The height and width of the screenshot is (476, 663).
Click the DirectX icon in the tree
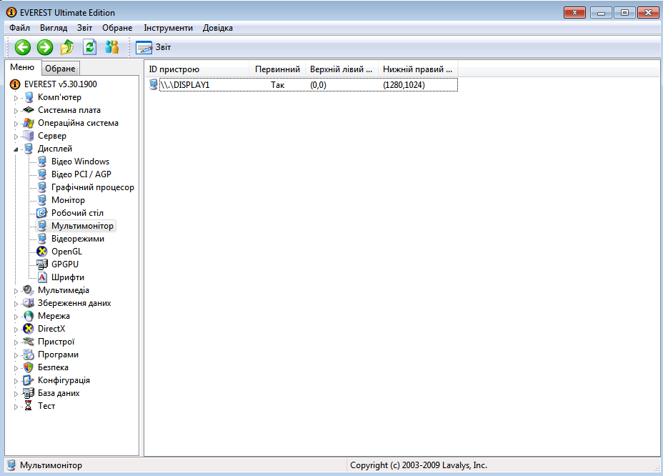29,329
